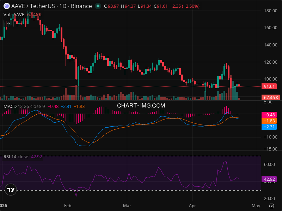Click the 140.00 price axis label
The image size is (282, 211).
pos(270,45)
